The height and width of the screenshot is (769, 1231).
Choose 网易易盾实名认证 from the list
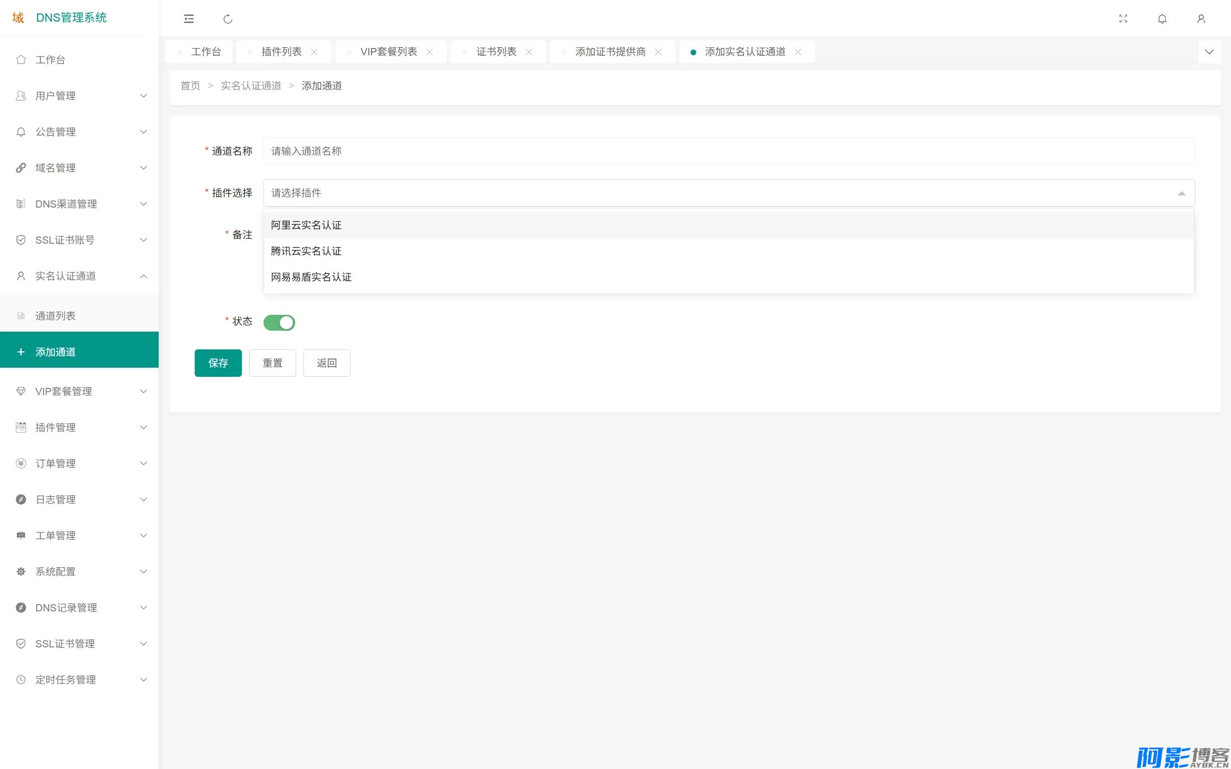click(729, 277)
